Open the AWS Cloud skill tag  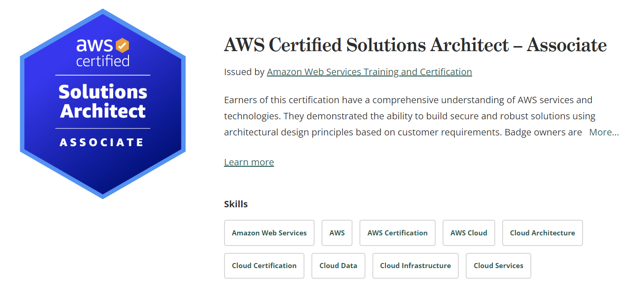click(x=469, y=233)
